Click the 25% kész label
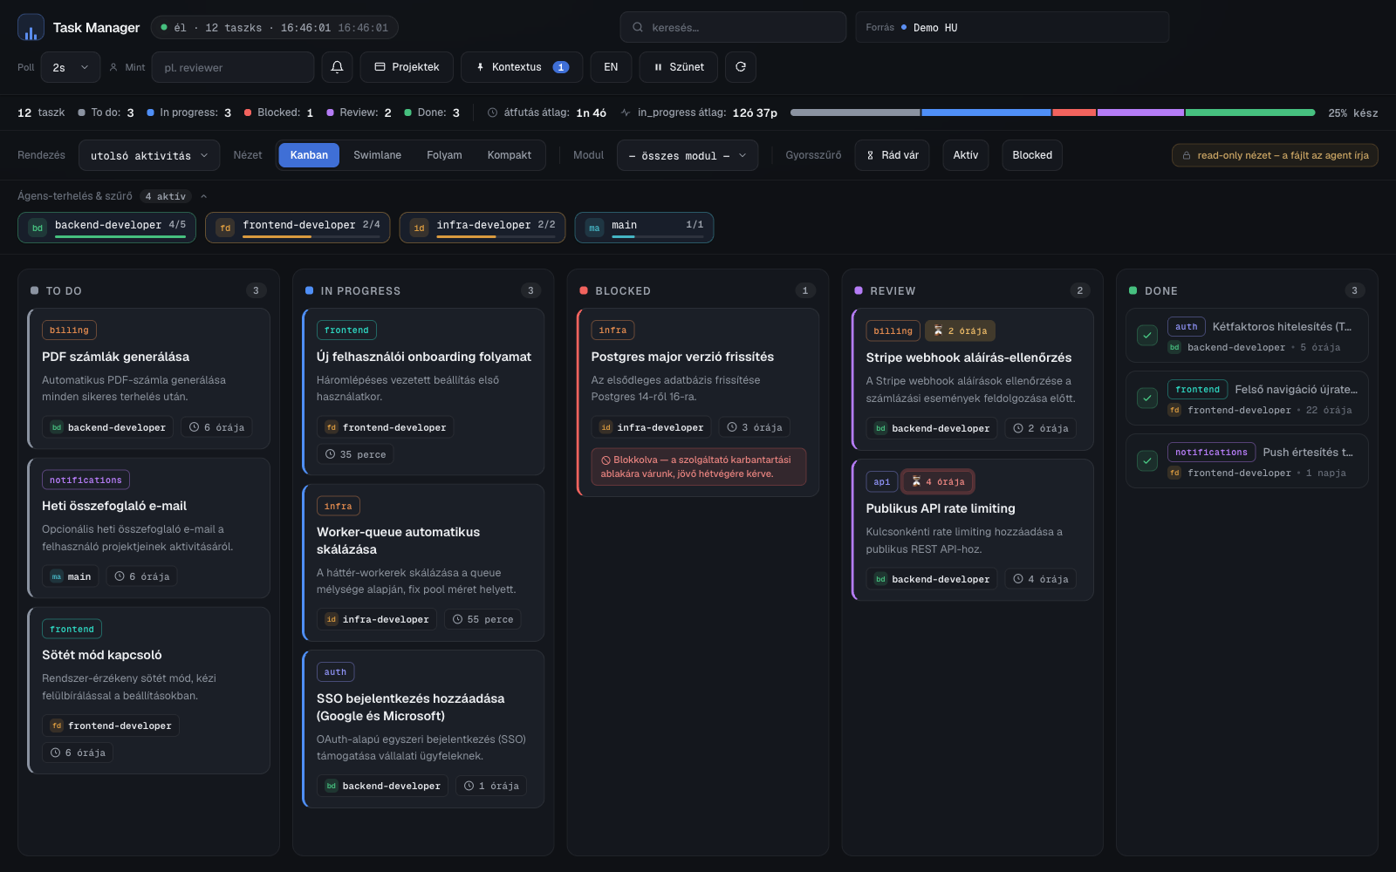This screenshot has width=1396, height=872. pos(1353,113)
